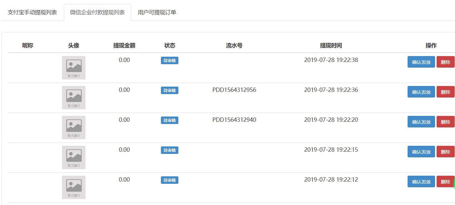Click avatar placeholder in the 19:22:38 row

(x=74, y=68)
